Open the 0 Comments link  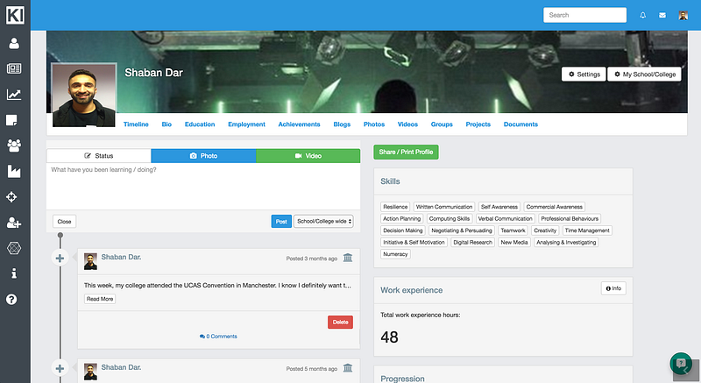218,336
